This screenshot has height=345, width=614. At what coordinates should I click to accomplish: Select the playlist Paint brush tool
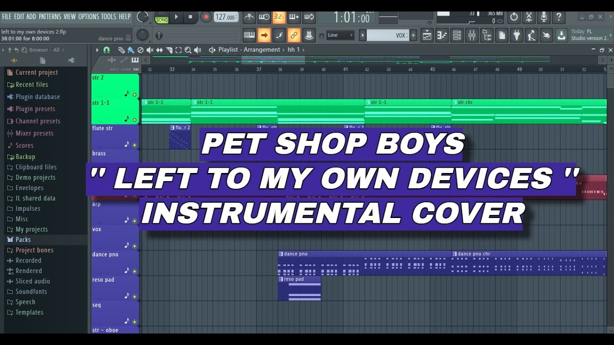pos(130,50)
